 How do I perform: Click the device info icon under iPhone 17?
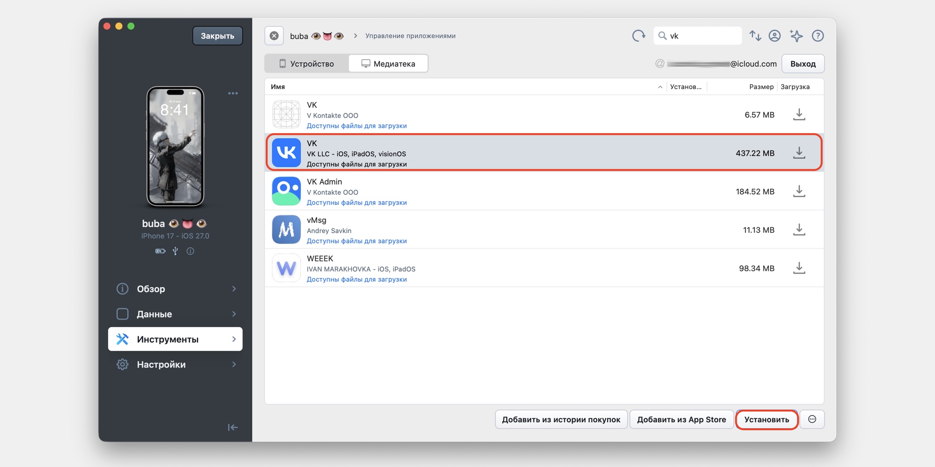pyautogui.click(x=190, y=251)
